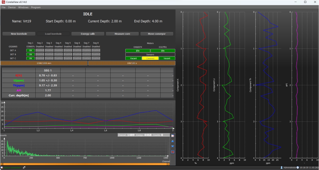The image size is (319, 170).
Task: Click DET A Seg 2 Disabled indicator
Action: coord(40,50)
